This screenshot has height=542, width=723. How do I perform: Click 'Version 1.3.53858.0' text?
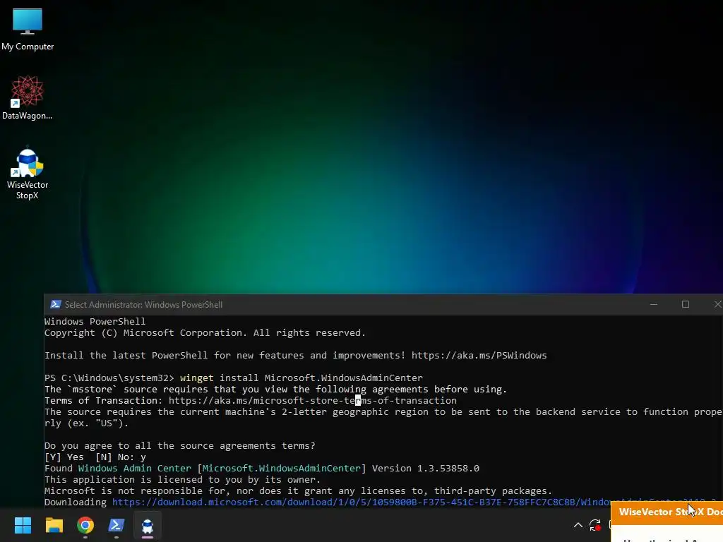coord(425,469)
